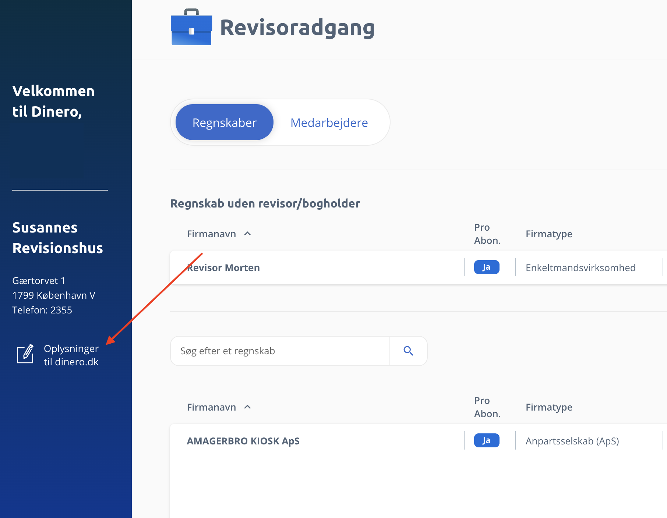Sort by Pro Abon. under Regnskab uden revisor
The width and height of the screenshot is (667, 518).
click(x=487, y=234)
